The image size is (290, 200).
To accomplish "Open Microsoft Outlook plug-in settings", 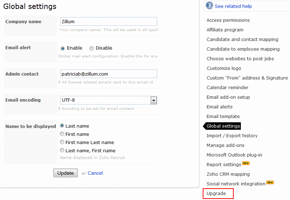I will point(234,155).
